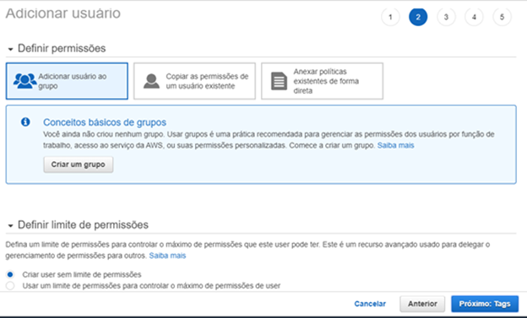
Task: Go to wizard step 1
Action: (390, 17)
